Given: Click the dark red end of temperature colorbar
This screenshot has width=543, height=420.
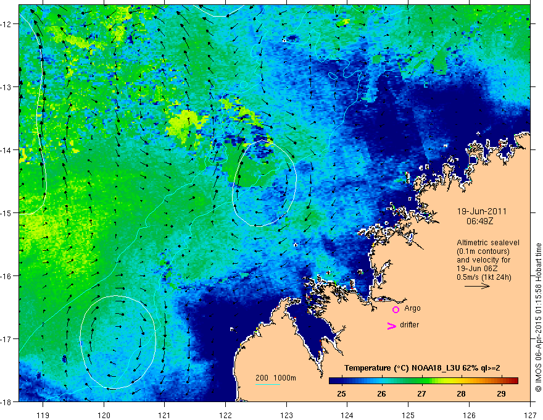Looking at the screenshot, I should [x=514, y=381].
